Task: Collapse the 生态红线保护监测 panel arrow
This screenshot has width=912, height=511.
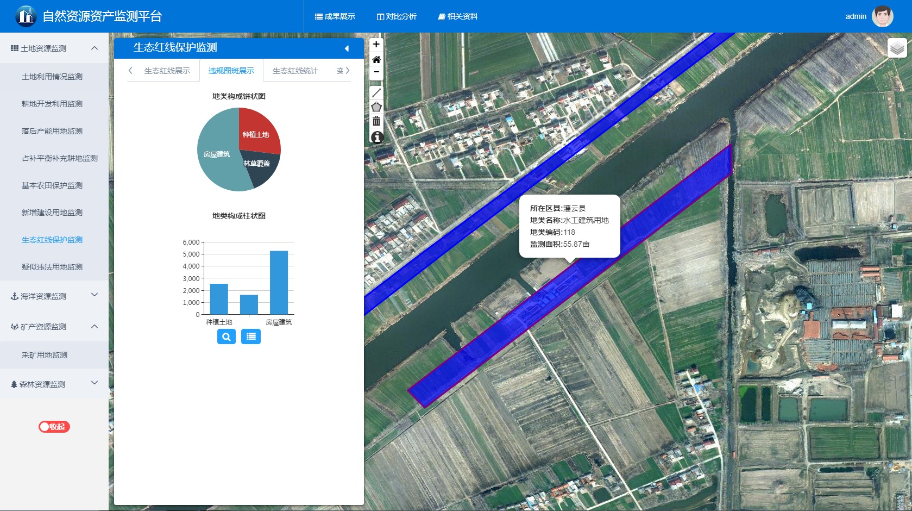Action: pos(347,48)
